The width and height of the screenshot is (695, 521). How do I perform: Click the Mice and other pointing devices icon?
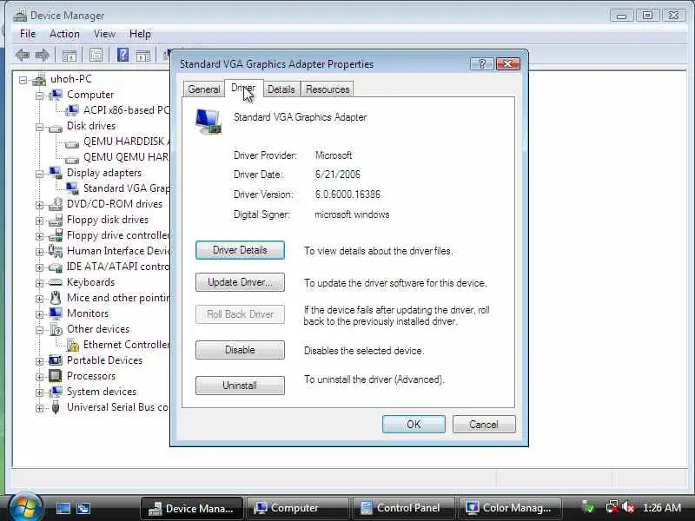tap(56, 298)
